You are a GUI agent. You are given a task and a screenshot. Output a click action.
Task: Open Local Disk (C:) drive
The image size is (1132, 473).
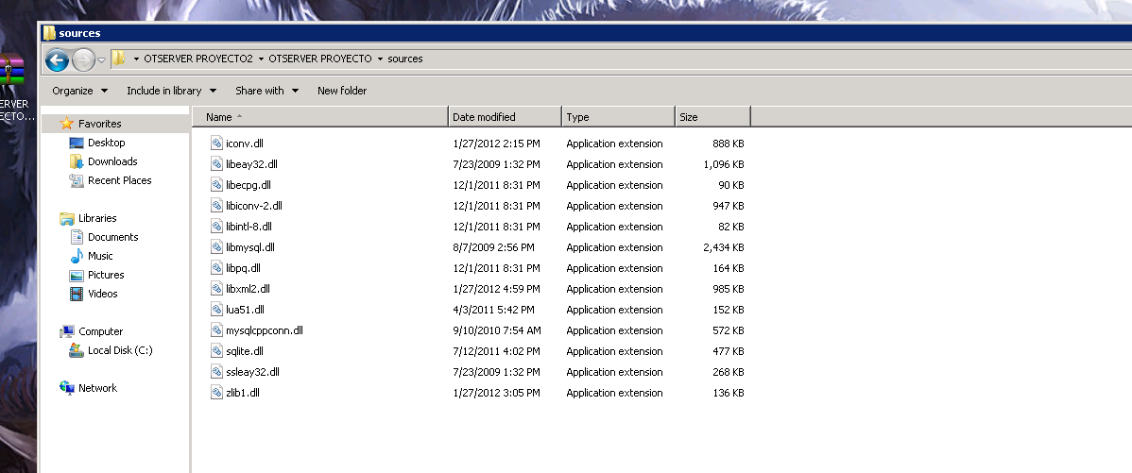[120, 350]
